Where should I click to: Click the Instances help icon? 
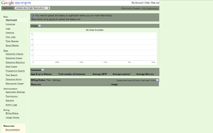coord(43,70)
